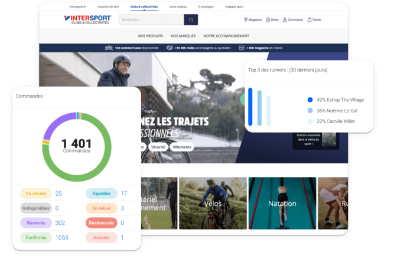Open the Vélos category tile
This screenshot has height=265, width=397.
tap(211, 204)
